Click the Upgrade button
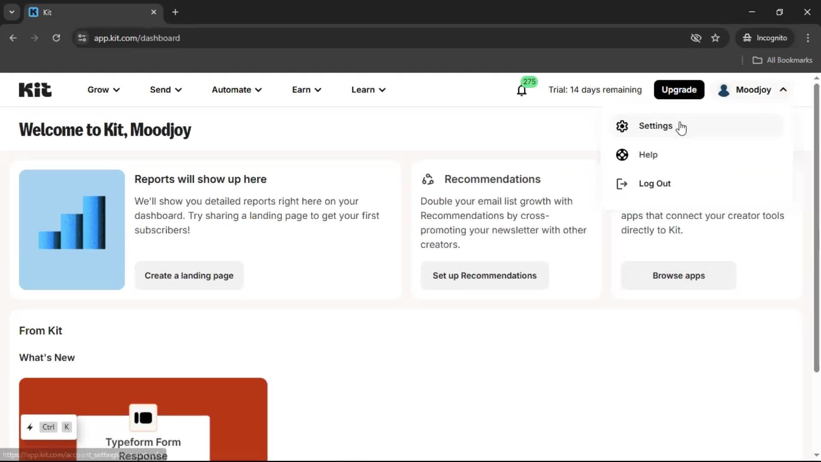Viewport: 821px width, 462px height. (x=679, y=90)
